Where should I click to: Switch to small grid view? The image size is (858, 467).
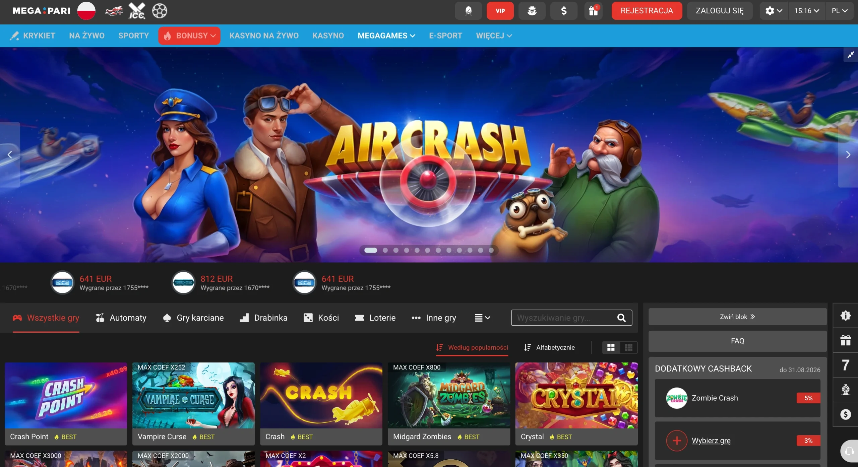pyautogui.click(x=629, y=347)
